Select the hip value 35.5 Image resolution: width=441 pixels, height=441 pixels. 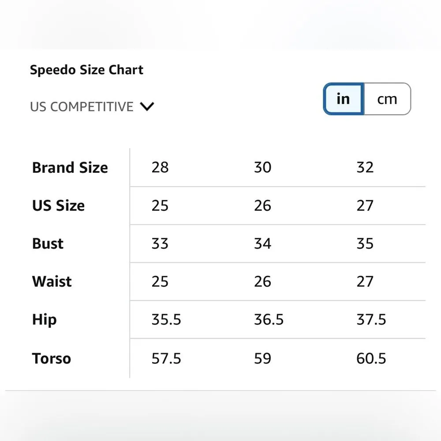click(x=166, y=320)
